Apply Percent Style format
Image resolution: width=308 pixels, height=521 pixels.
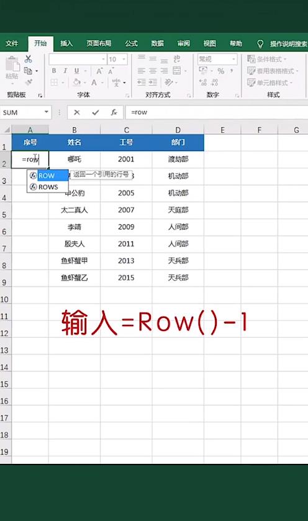click(x=220, y=71)
